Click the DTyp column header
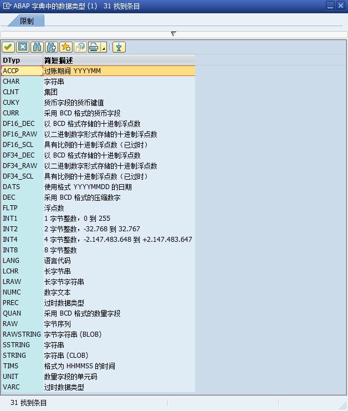This screenshot has width=348, height=411. click(22, 60)
